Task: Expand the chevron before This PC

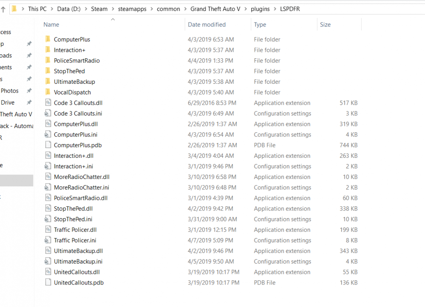Action: (23, 9)
